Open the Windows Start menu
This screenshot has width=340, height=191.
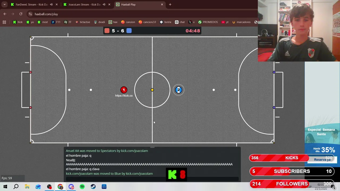point(5,187)
